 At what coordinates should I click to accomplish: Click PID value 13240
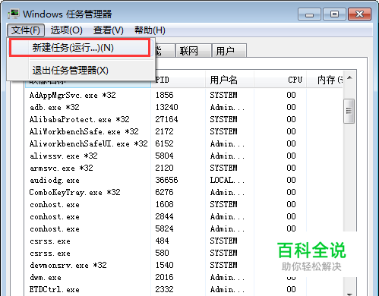tap(166, 107)
